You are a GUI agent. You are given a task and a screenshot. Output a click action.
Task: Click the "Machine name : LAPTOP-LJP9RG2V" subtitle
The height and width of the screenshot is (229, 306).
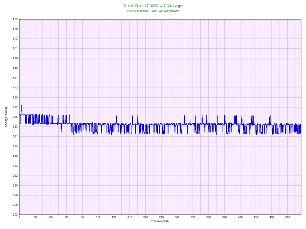(x=153, y=11)
